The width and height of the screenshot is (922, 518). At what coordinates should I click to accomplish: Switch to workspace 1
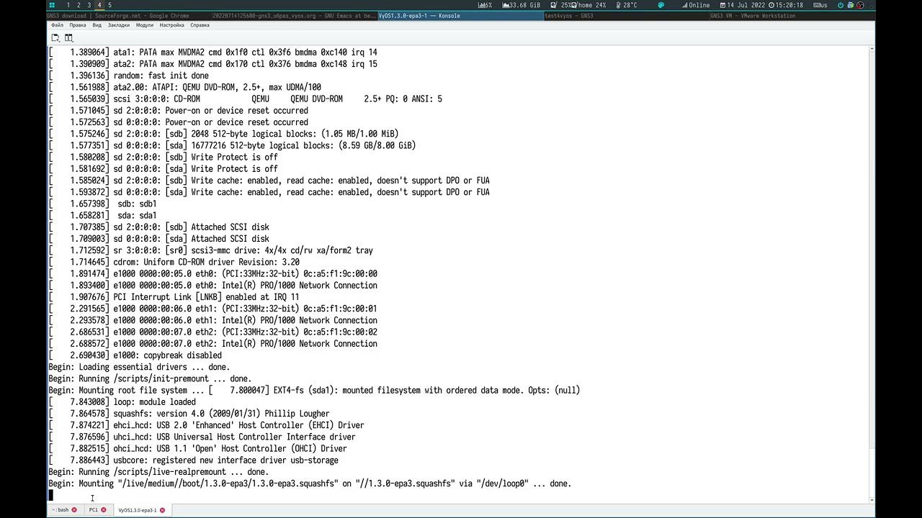(x=68, y=5)
